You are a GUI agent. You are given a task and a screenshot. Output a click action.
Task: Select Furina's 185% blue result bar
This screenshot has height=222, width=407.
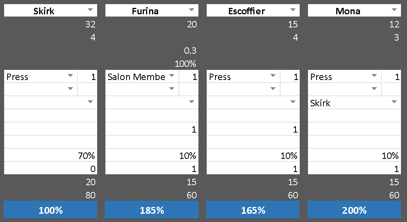pyautogui.click(x=152, y=210)
